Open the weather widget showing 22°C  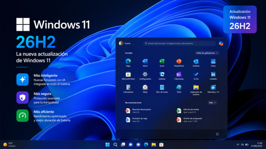[9, 145]
